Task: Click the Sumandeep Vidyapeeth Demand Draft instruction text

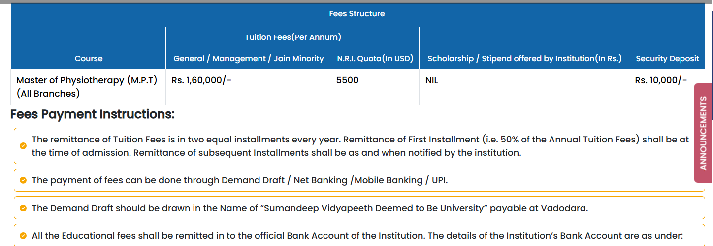Action: (310, 208)
